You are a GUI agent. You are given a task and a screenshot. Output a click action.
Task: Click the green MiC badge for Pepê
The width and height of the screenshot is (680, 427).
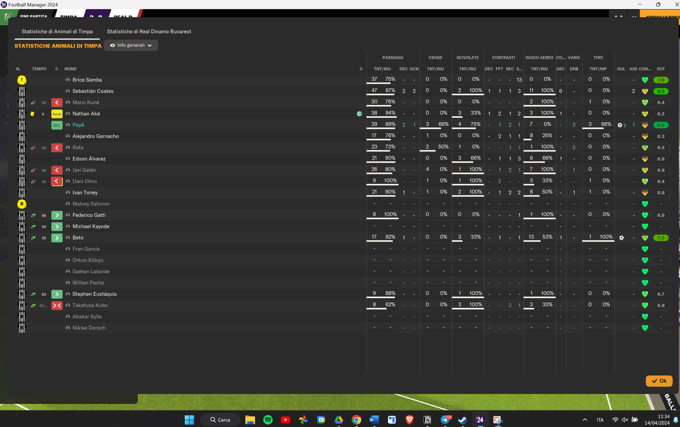(57, 125)
